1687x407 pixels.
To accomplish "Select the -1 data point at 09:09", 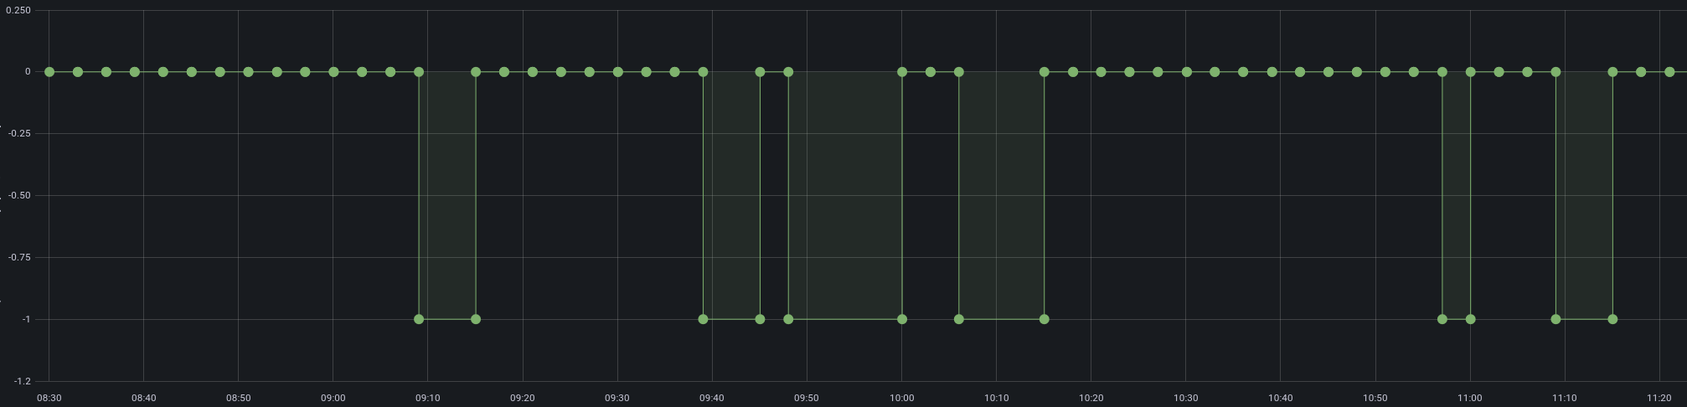I will click(x=419, y=319).
